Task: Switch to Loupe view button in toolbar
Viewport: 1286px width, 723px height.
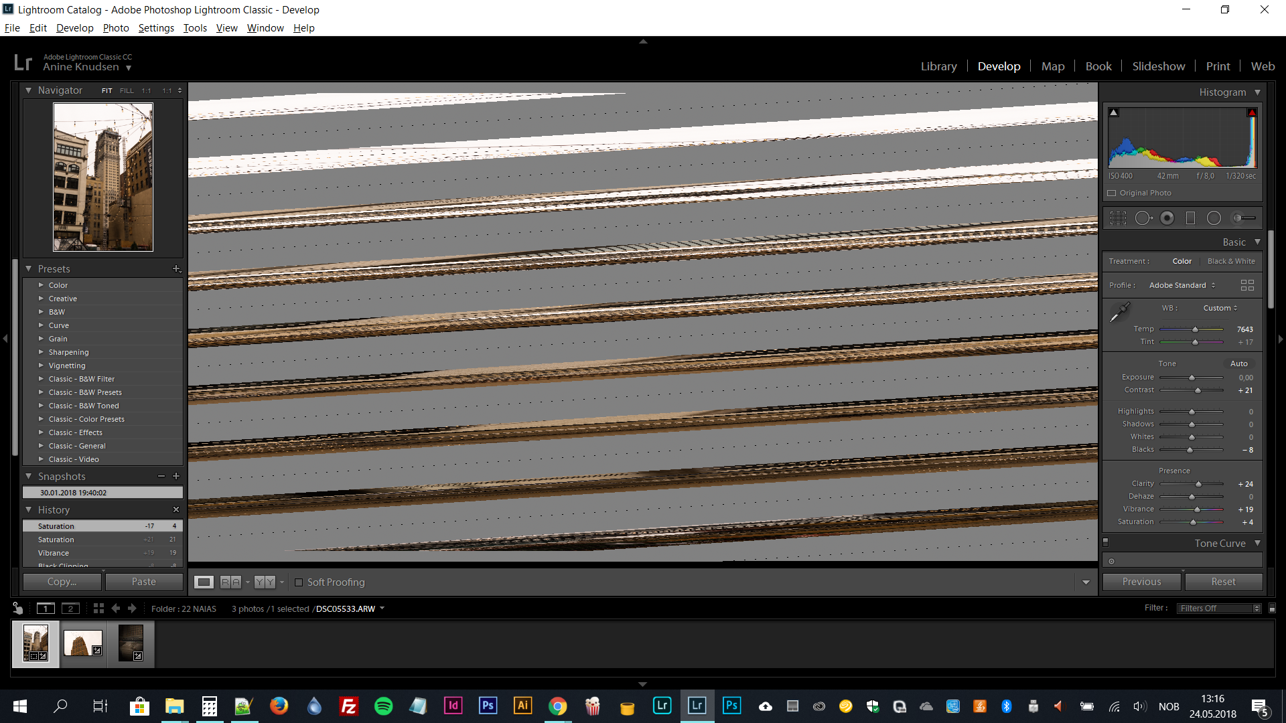Action: pos(204,582)
